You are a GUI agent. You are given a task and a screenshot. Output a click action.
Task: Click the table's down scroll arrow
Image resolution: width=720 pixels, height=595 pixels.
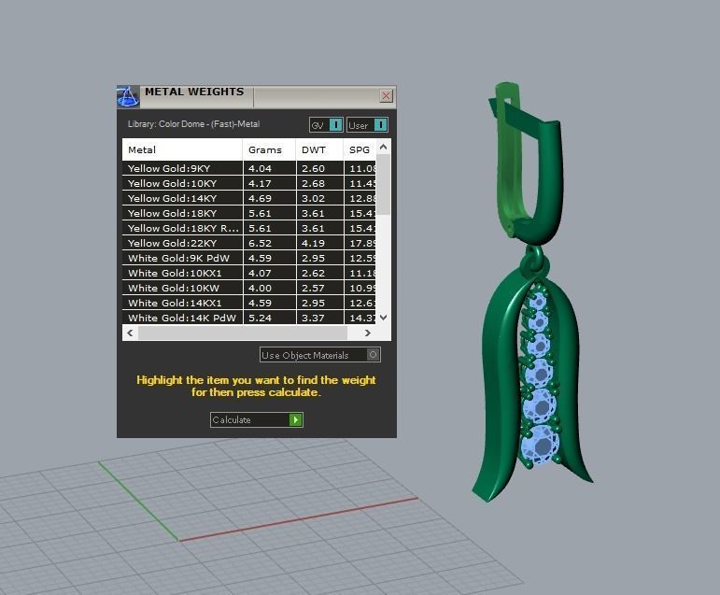pos(384,318)
